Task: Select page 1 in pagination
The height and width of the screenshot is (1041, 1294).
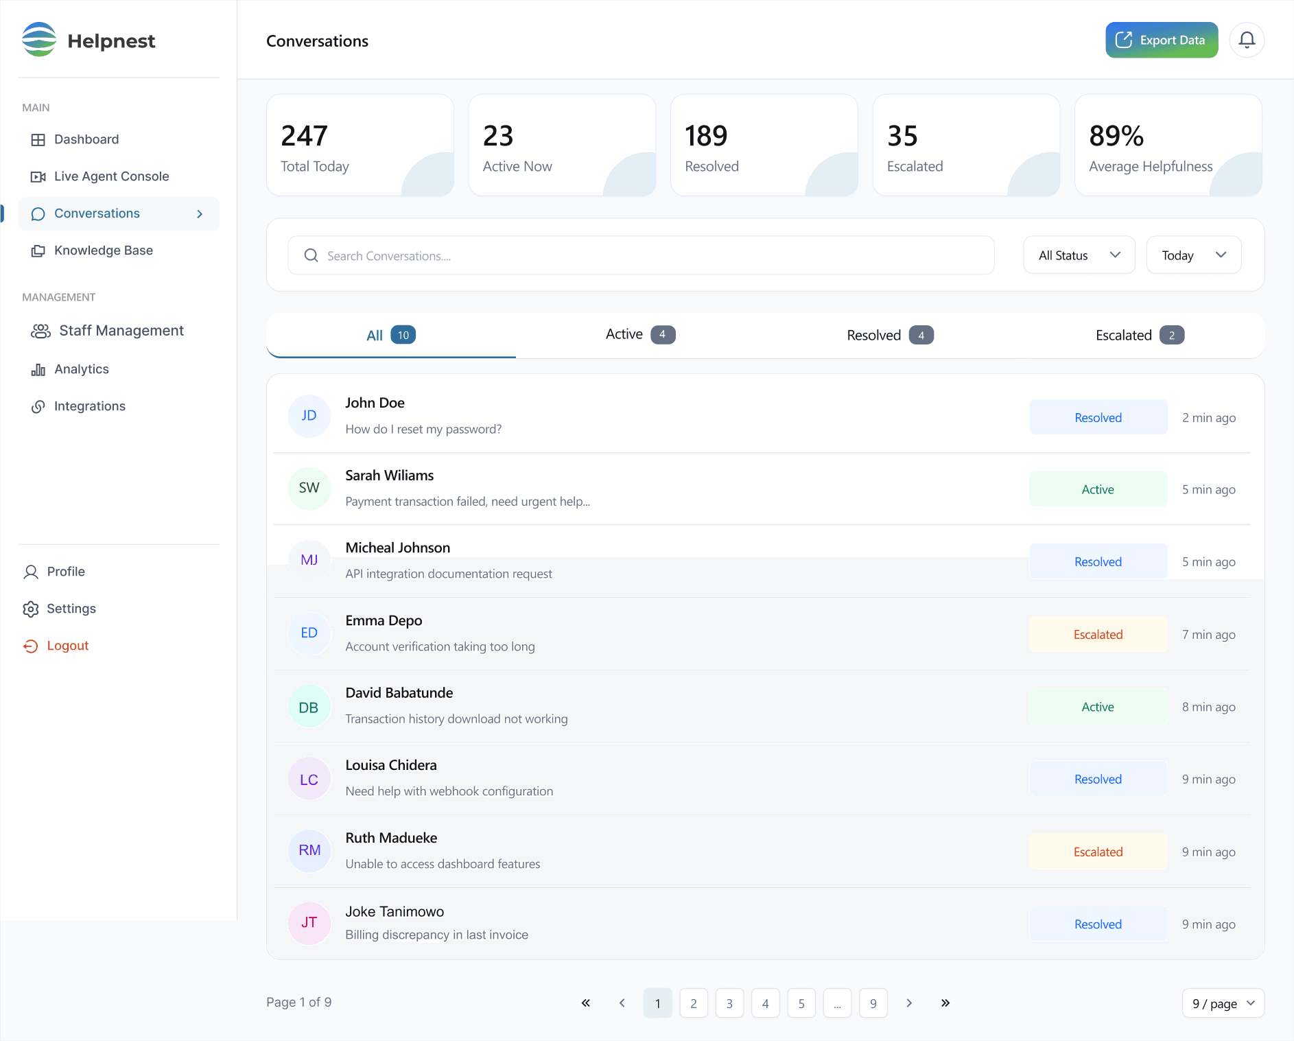Action: click(658, 1003)
